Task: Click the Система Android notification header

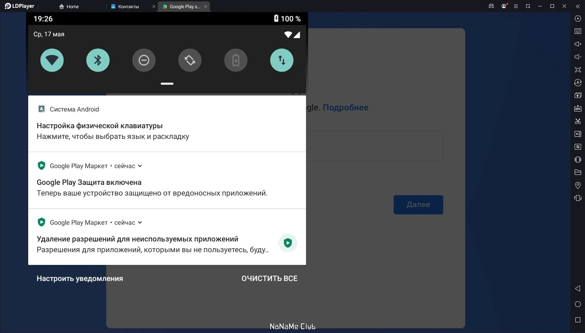Action: click(x=68, y=109)
